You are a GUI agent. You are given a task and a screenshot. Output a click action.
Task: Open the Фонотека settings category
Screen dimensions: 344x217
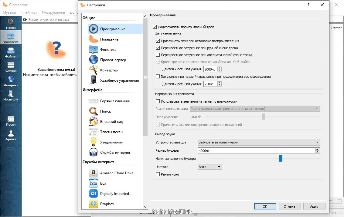(115, 49)
